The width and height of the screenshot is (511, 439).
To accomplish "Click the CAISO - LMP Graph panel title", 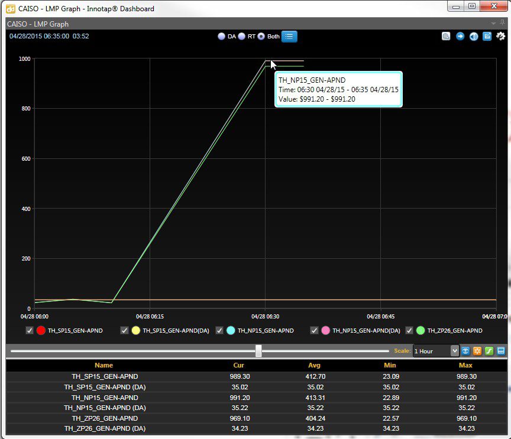I will click(x=38, y=24).
